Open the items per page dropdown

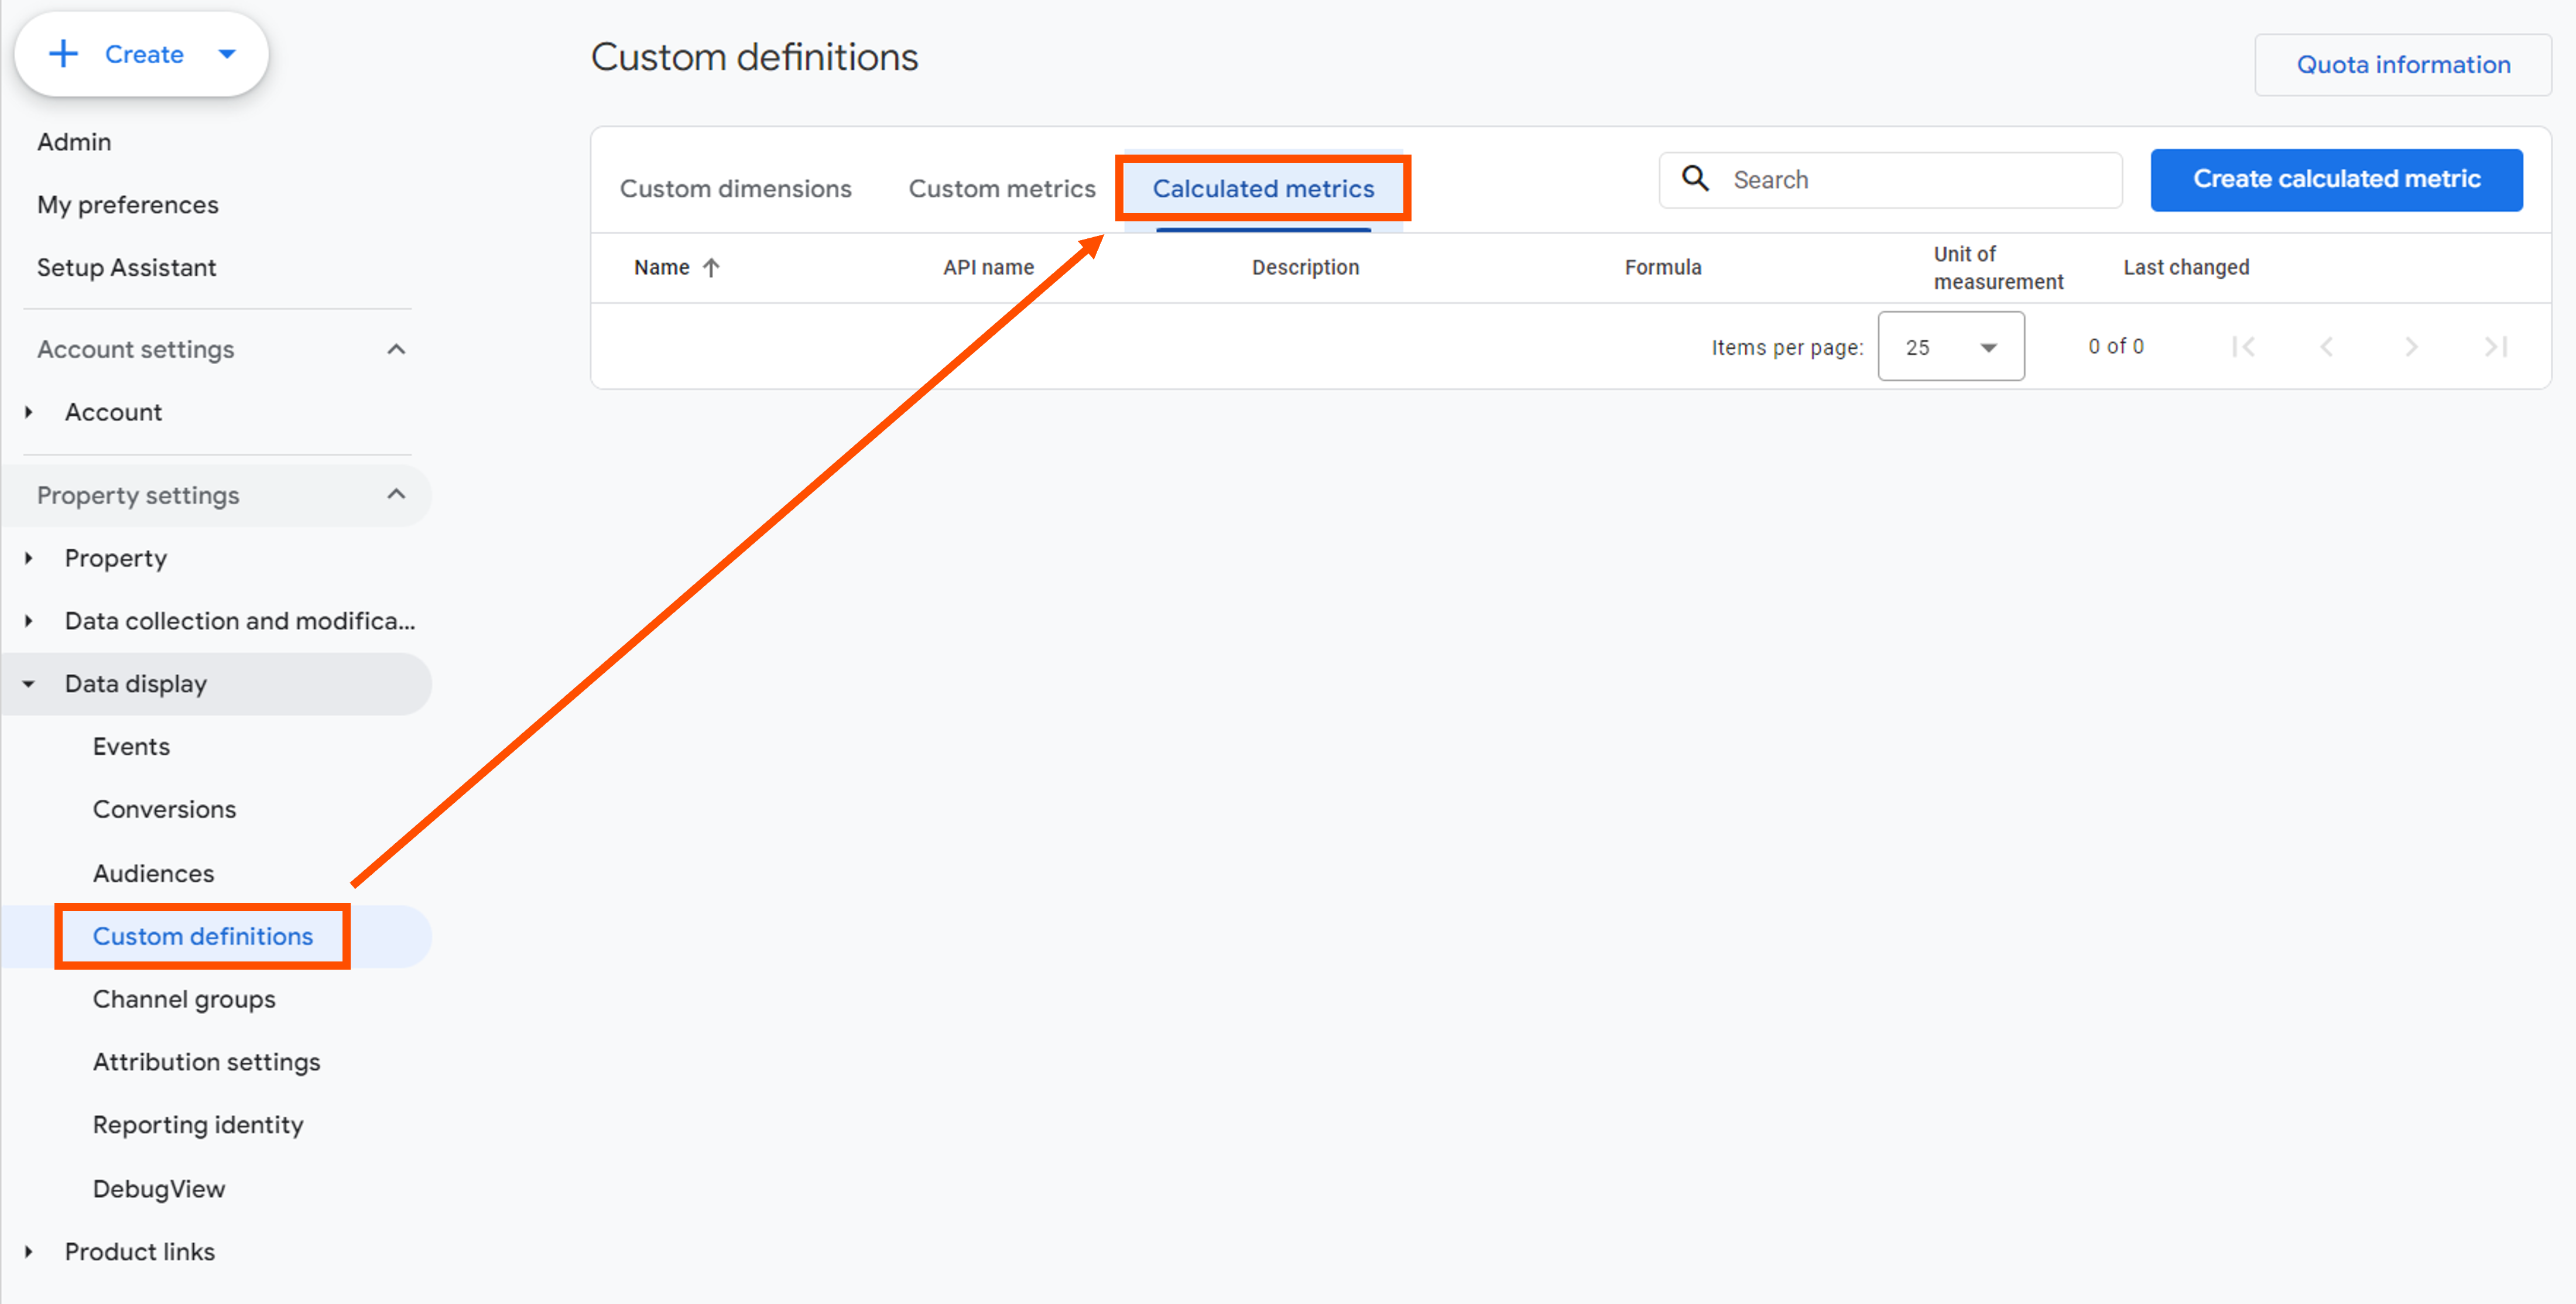[x=1950, y=347]
